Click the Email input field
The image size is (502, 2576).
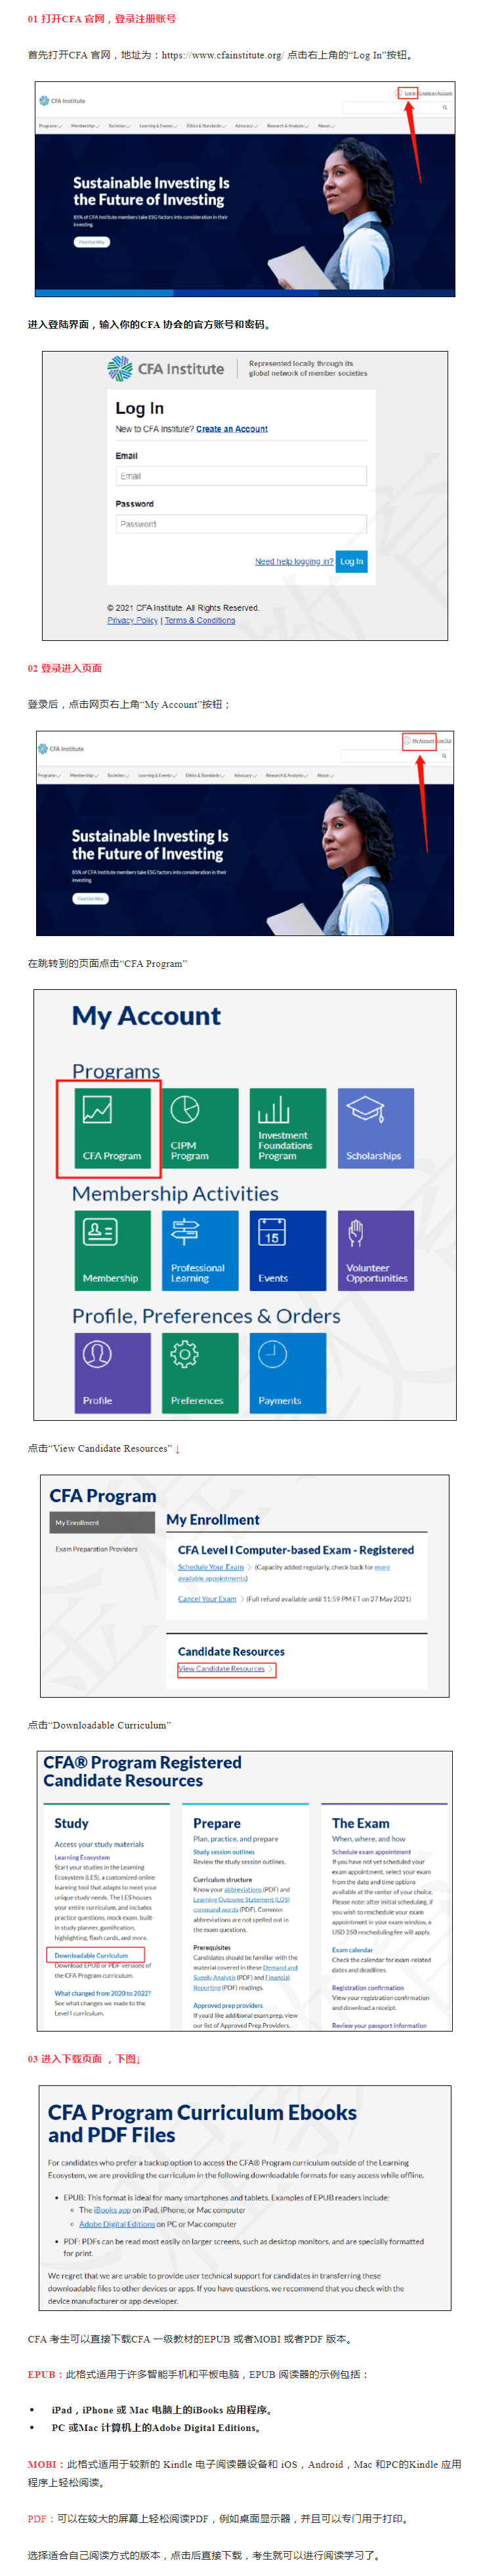pos(241,476)
